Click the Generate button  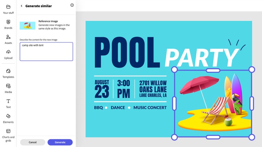(60, 142)
